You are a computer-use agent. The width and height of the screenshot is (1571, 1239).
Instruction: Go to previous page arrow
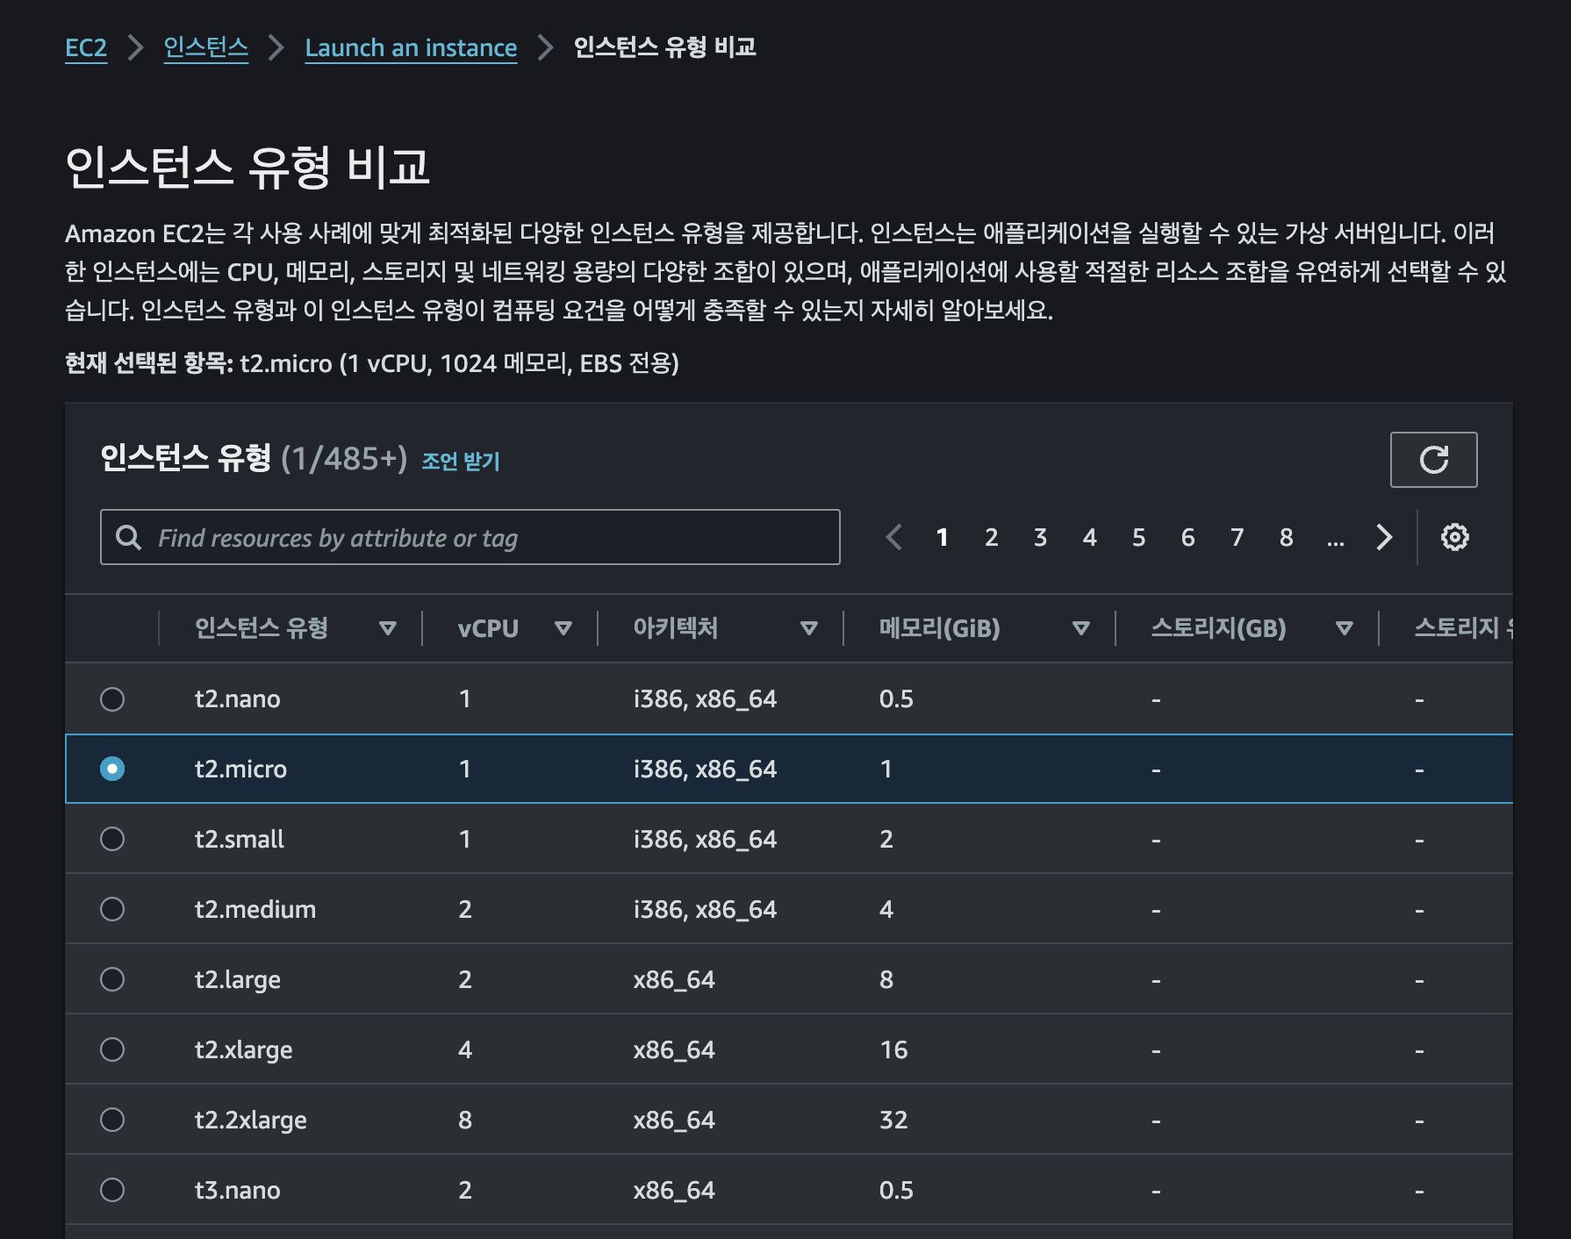pos(893,537)
